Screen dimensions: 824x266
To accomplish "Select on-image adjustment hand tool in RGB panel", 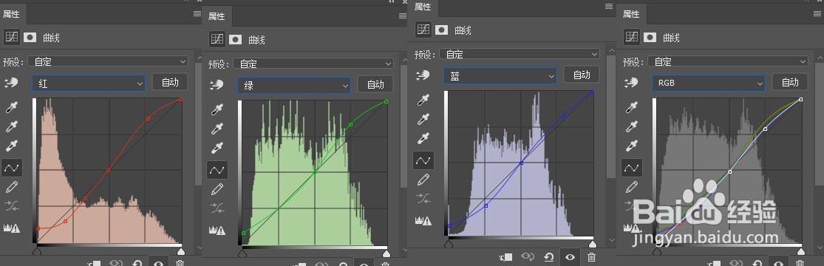I will pos(631,83).
